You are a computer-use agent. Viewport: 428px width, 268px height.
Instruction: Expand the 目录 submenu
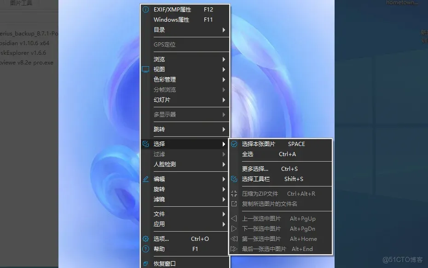point(159,29)
